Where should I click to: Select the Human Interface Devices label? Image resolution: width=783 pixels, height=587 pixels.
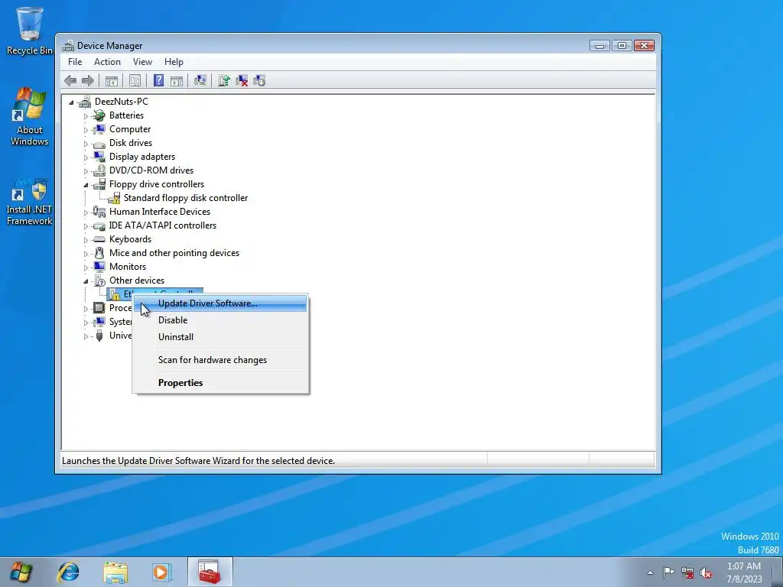(x=160, y=212)
